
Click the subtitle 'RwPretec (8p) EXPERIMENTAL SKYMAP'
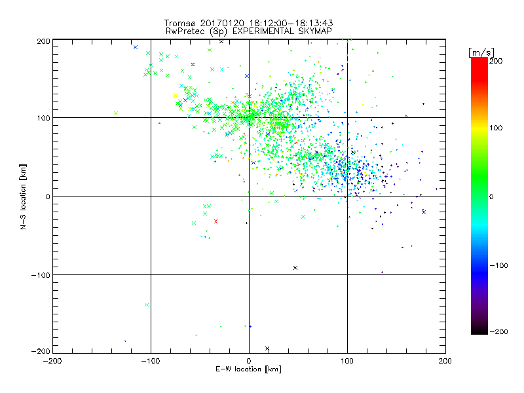coord(249,31)
